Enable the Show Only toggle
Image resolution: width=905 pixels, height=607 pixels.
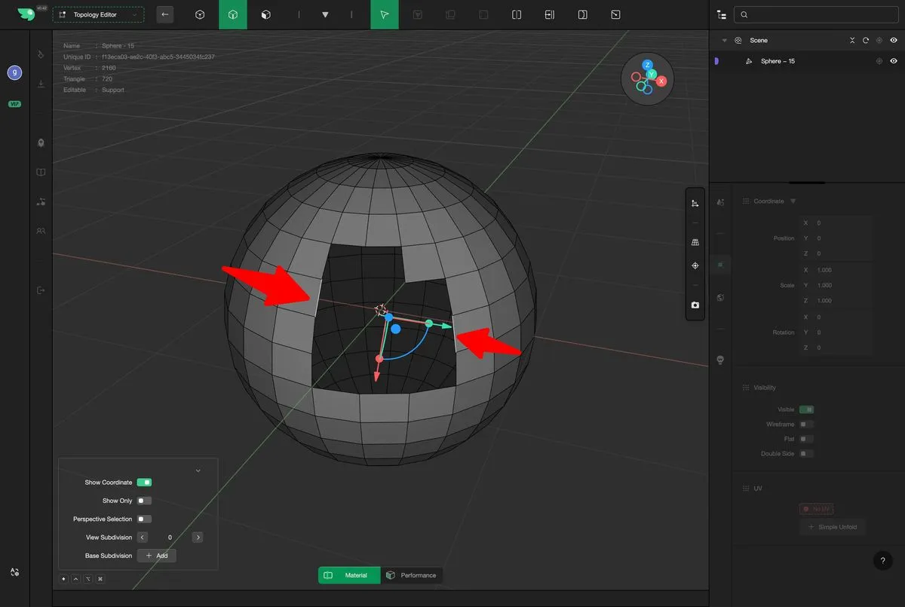(x=144, y=501)
